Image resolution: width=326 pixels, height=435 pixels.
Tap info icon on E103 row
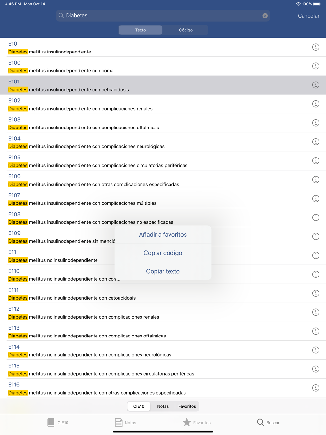(x=316, y=123)
